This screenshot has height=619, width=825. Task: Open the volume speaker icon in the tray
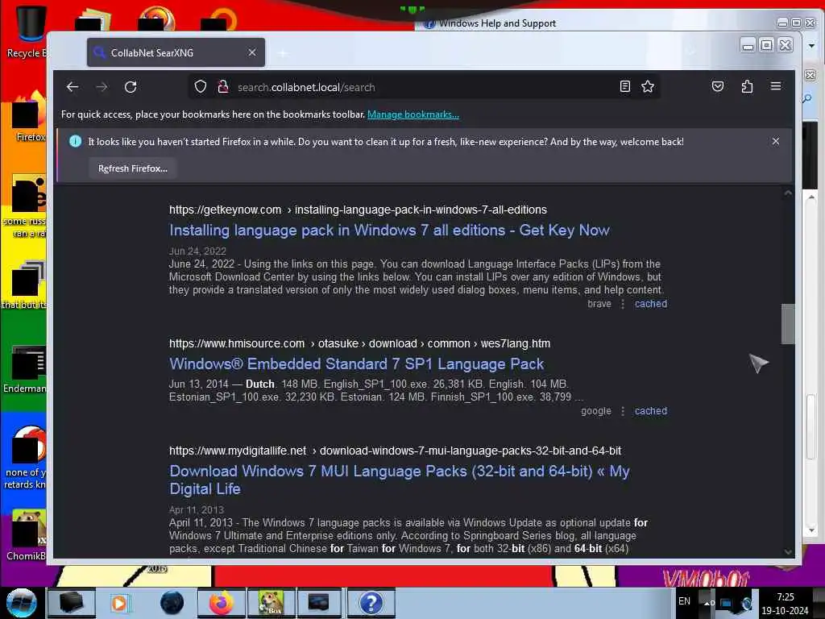pos(747,603)
